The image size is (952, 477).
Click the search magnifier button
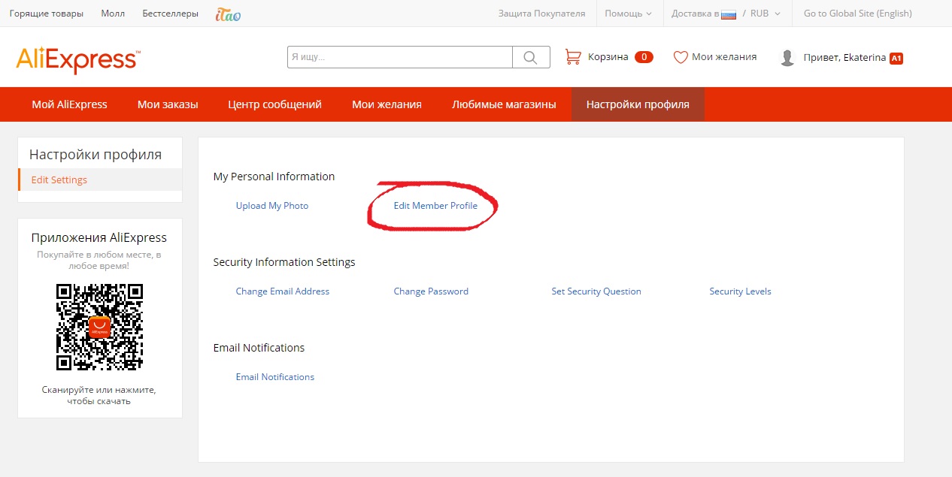[x=531, y=57]
